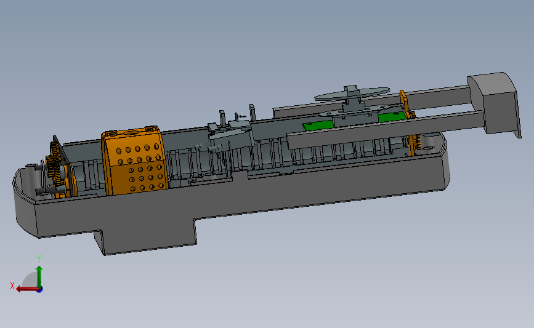Select the orange perforated box in the model
The image size is (534, 328).
pyautogui.click(x=134, y=161)
